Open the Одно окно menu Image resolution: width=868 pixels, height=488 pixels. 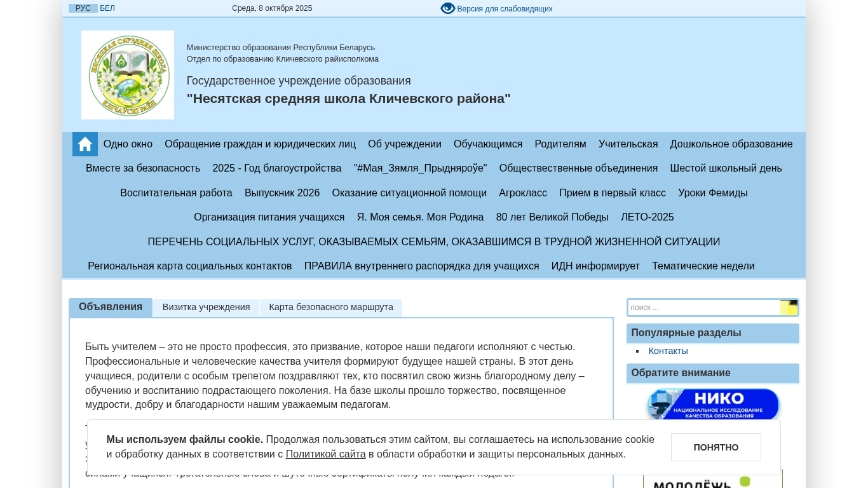pyautogui.click(x=128, y=144)
